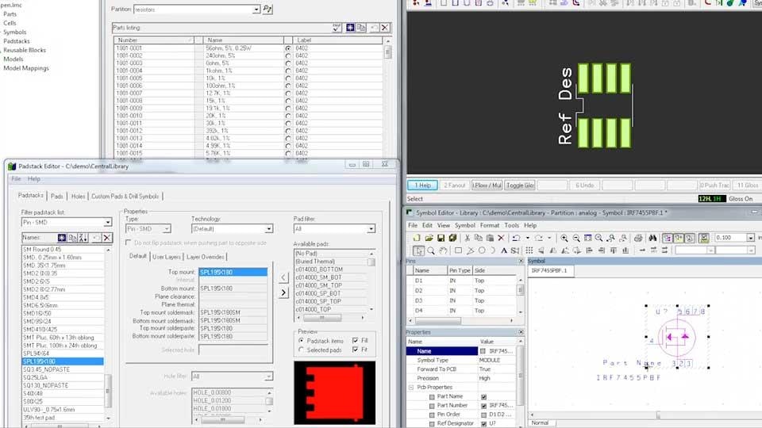Select the Circle drawing tool

(x=482, y=250)
